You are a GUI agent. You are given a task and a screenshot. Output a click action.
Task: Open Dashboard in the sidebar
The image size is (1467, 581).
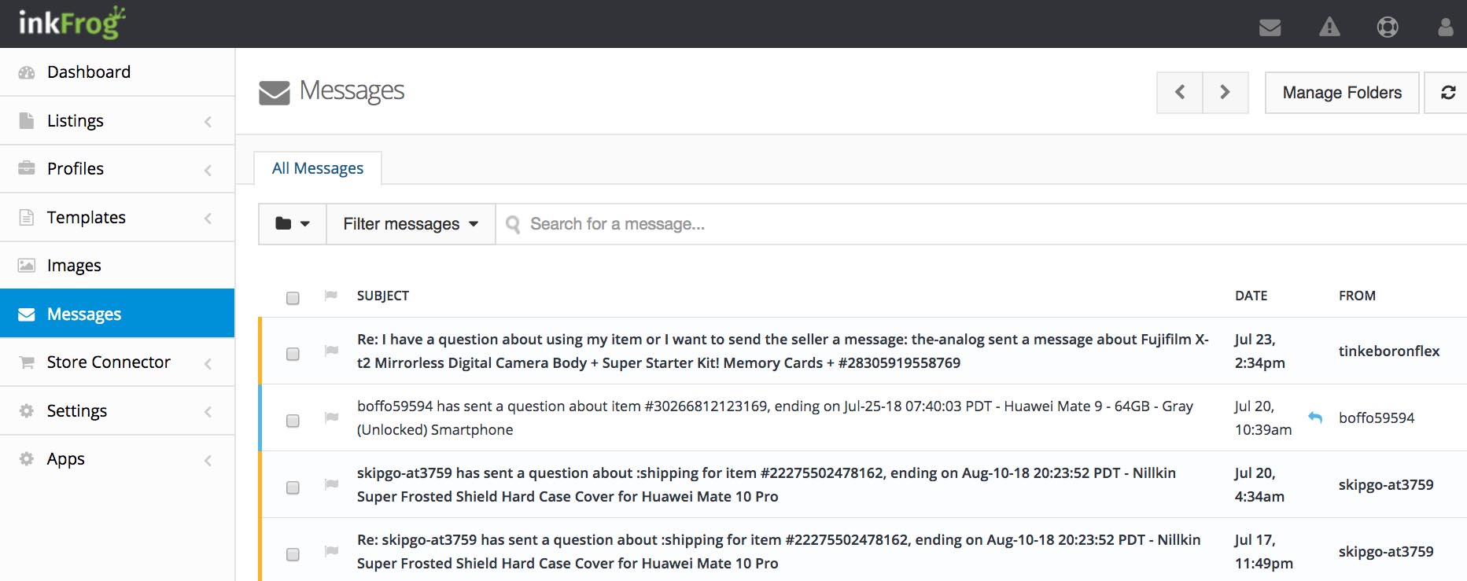[x=117, y=72]
